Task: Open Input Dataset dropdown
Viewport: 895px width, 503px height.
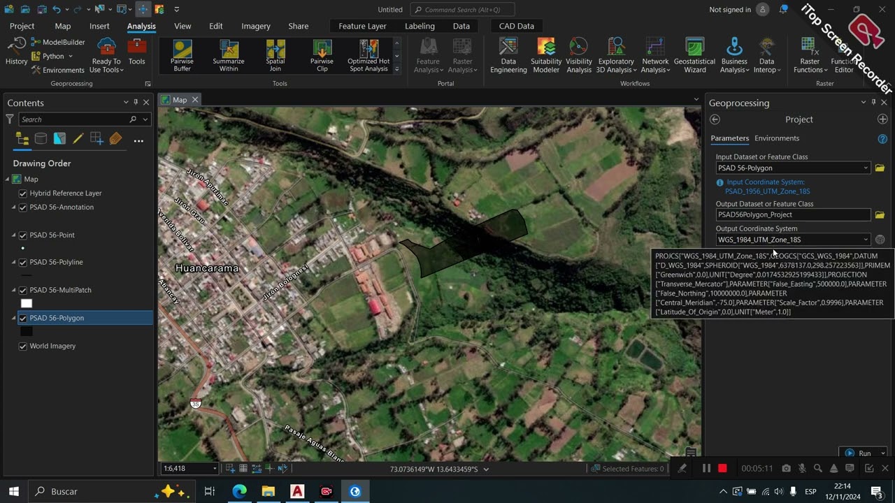Action: click(866, 168)
